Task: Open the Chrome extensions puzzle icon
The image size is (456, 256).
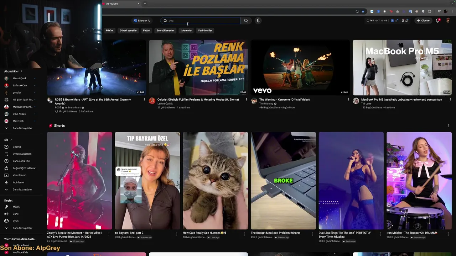Action: pyautogui.click(x=430, y=11)
